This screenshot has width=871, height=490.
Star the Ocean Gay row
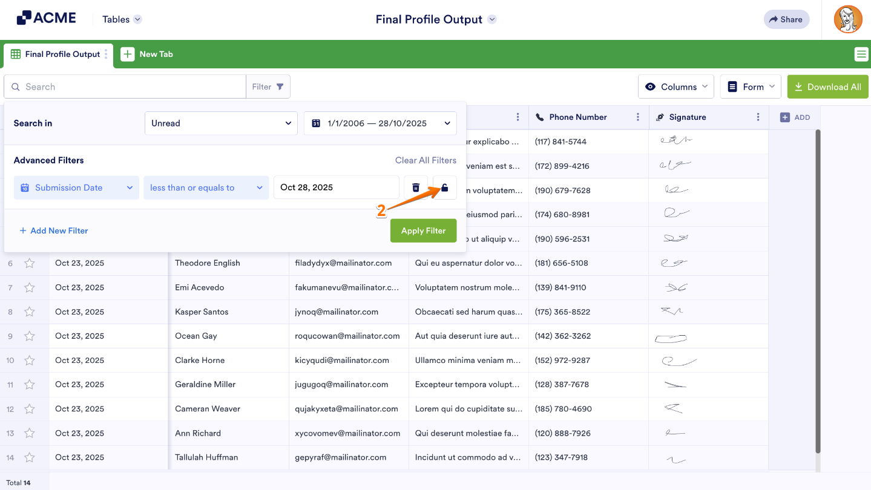pyautogui.click(x=30, y=336)
